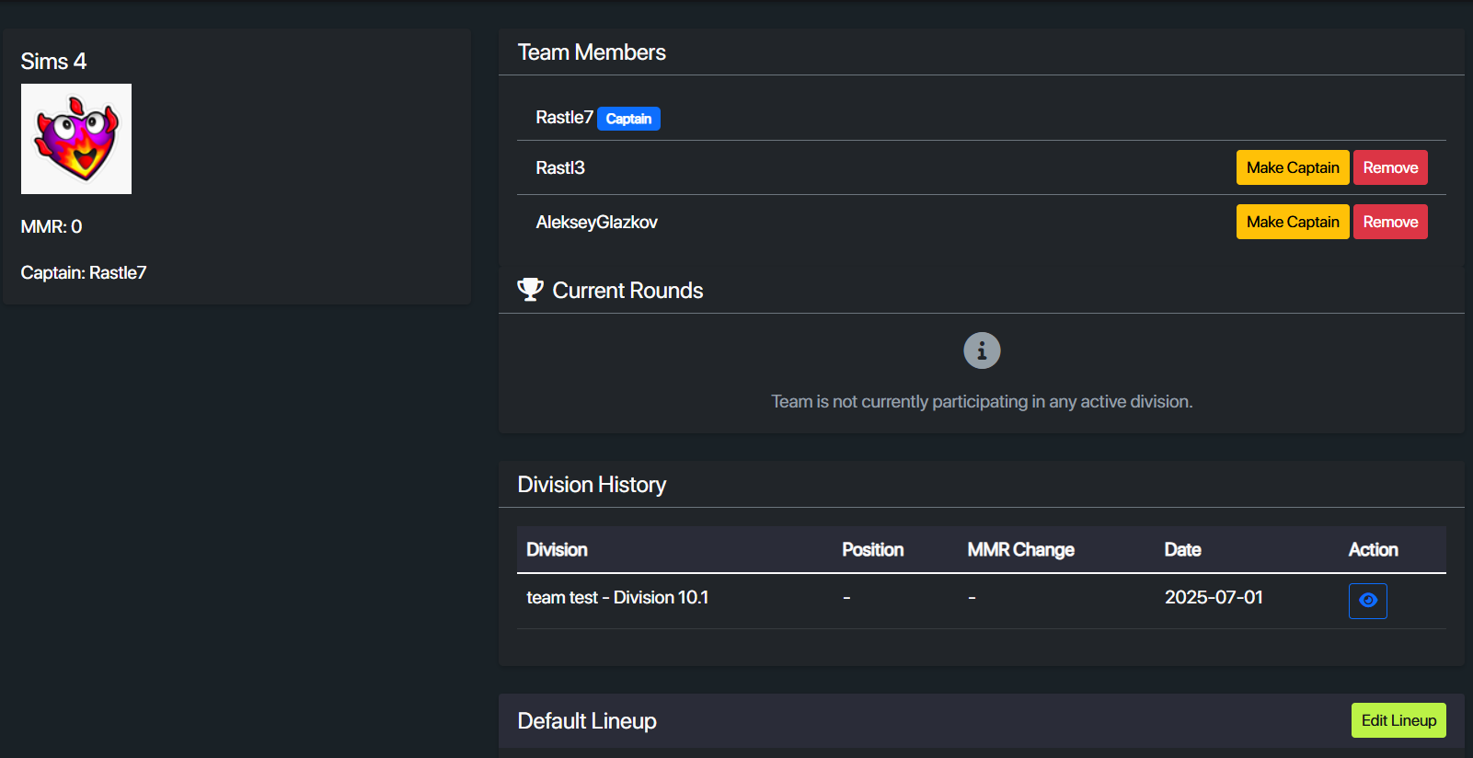Click the 2025-07-01 date cell

[x=1213, y=598]
